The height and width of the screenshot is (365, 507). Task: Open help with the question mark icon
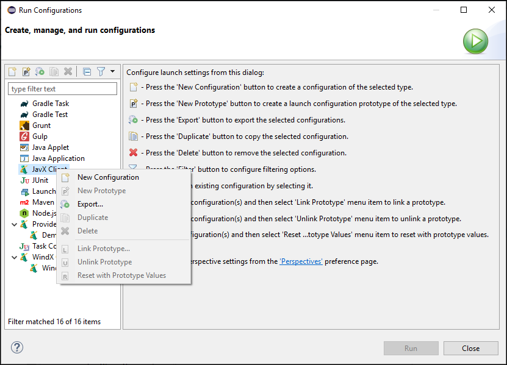(x=17, y=347)
